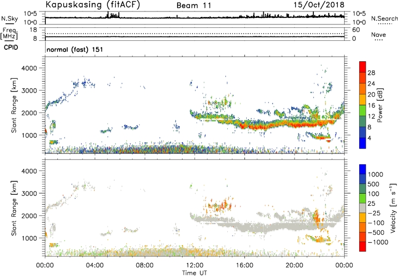Click the 'N.Sky' legend label
The width and height of the screenshot is (398, 276).
(x=9, y=18)
